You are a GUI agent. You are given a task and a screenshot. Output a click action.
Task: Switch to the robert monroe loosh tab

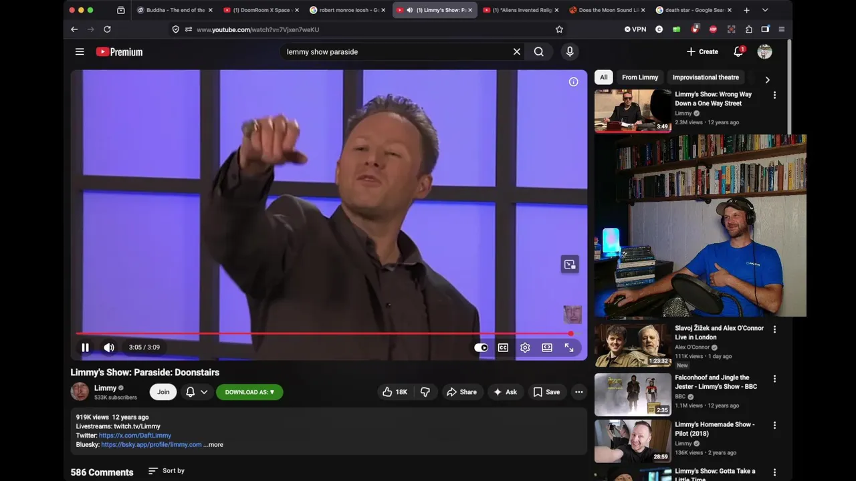click(x=348, y=10)
